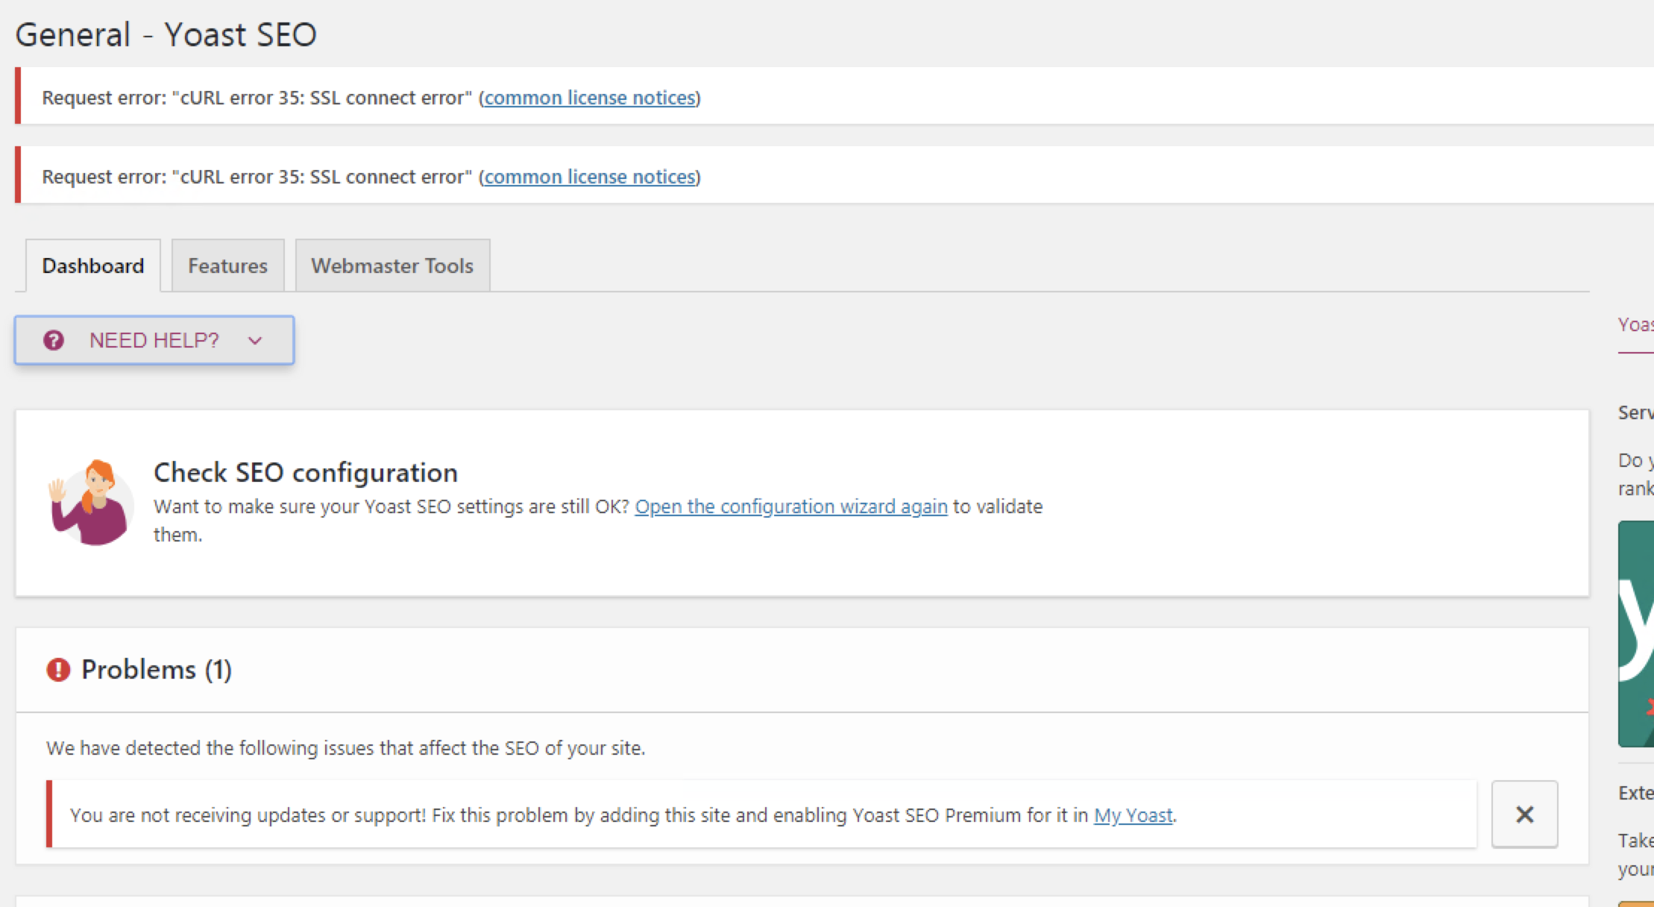Select the Dashboard tab
The image size is (1654, 907).
click(93, 266)
